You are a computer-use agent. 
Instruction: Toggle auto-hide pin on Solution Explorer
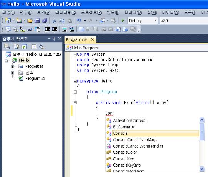pos(54,39)
